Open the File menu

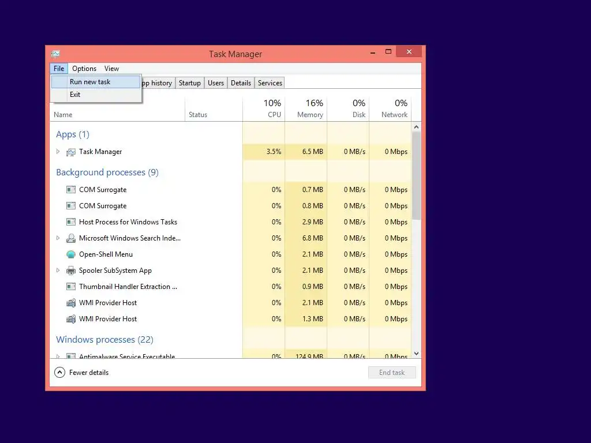tap(59, 69)
